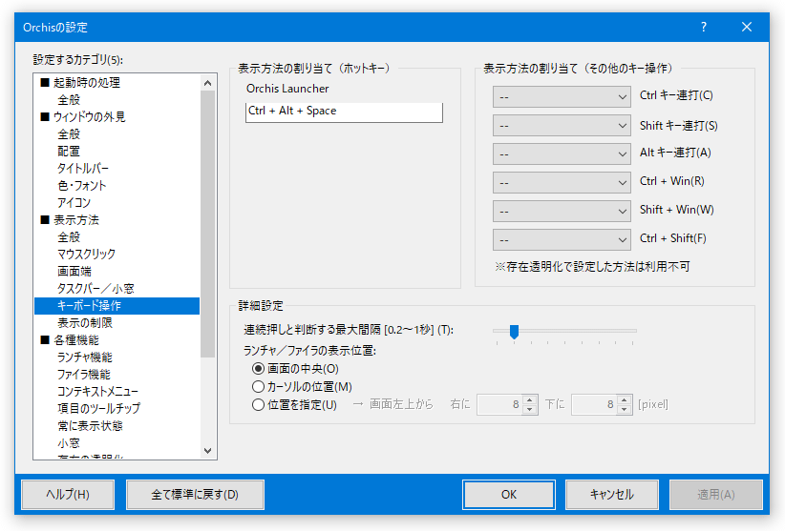Close the Orchis settings dialog

click(747, 27)
